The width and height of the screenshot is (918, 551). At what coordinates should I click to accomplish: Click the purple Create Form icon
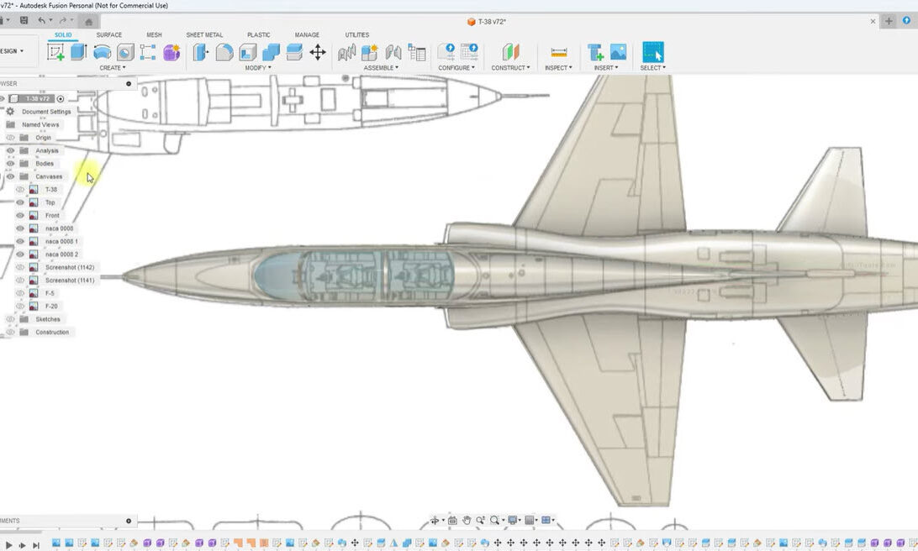171,52
